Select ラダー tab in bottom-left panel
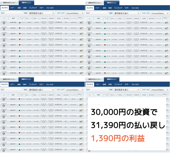 41,84
